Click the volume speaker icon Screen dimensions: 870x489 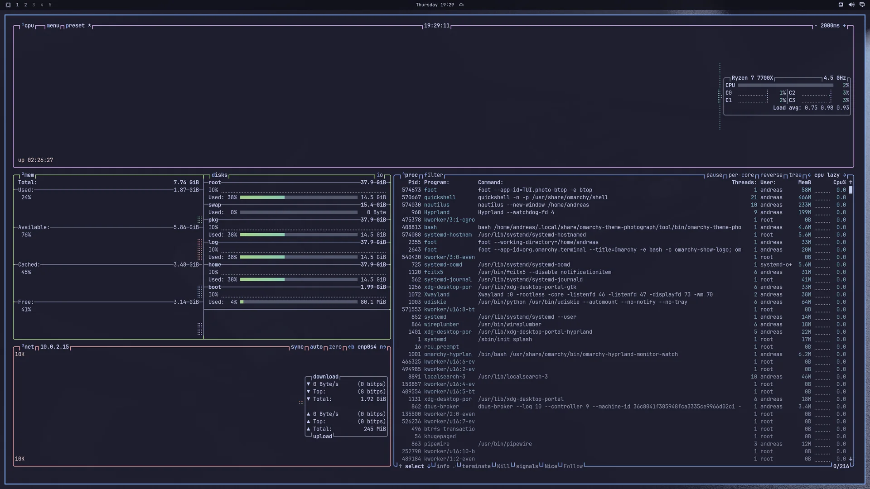pos(851,5)
